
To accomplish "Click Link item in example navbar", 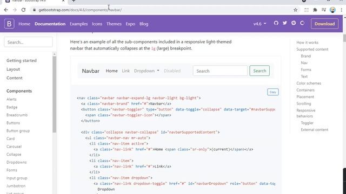I will (126, 71).
